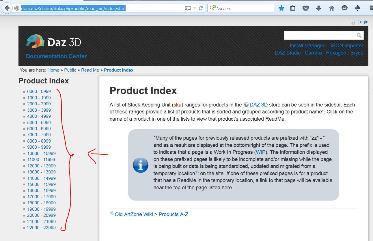The width and height of the screenshot is (373, 241).
Task: Open reader view from the address bar
Action: click(x=188, y=8)
